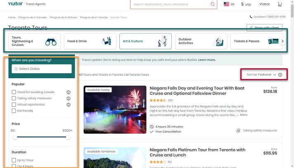This screenshot has height=168, width=294.
Task: Click the Free Cancellation checkmark icon
Action: point(152,132)
